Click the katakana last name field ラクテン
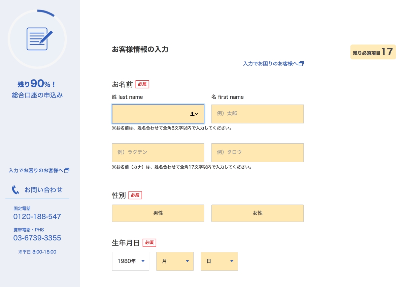This screenshot has height=287, width=404. click(158, 152)
